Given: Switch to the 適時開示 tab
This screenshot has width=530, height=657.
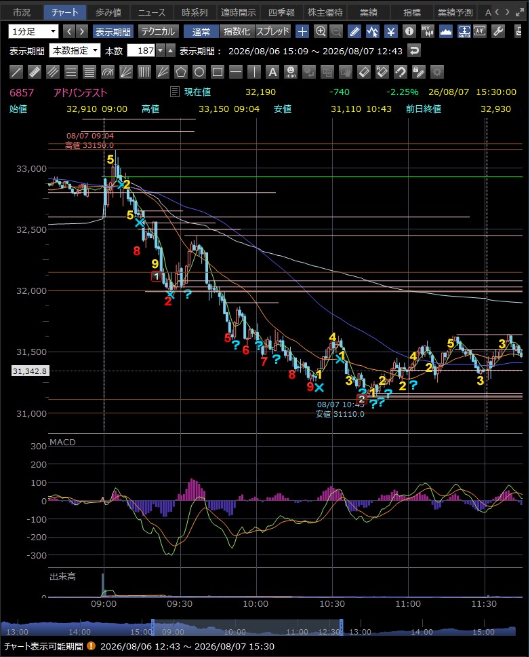Looking at the screenshot, I should [x=239, y=13].
